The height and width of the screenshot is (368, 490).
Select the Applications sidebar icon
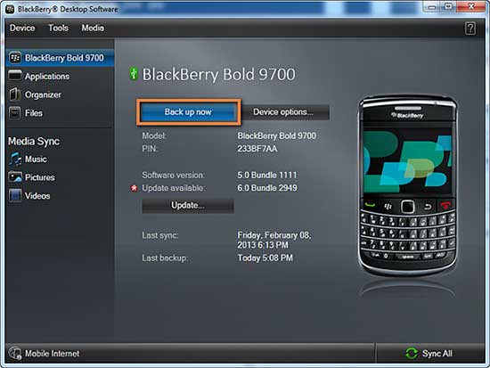(15, 76)
